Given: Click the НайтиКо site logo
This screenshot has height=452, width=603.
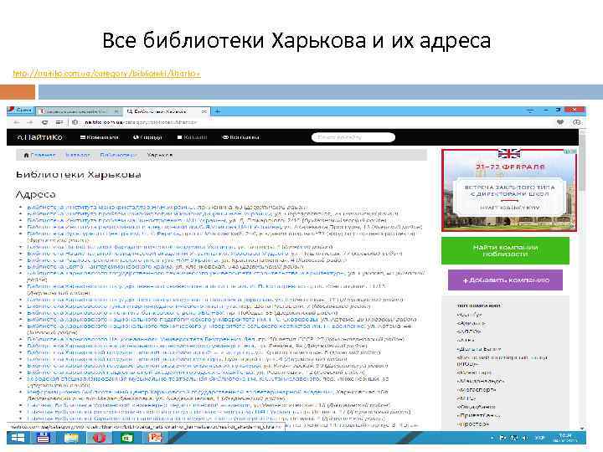Looking at the screenshot, I should pyautogui.click(x=40, y=137).
